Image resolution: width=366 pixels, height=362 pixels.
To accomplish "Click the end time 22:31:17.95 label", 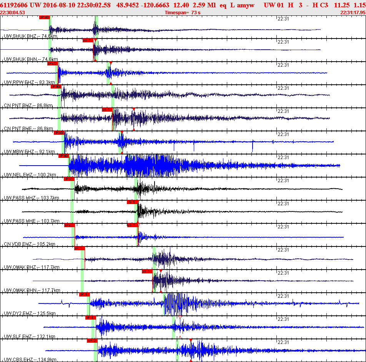I will click(x=353, y=13).
